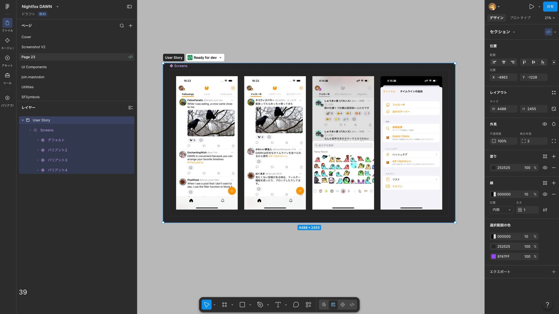Toggle the sidebar panel layout icon
Screen dimensions: 559x314
coord(129,6)
